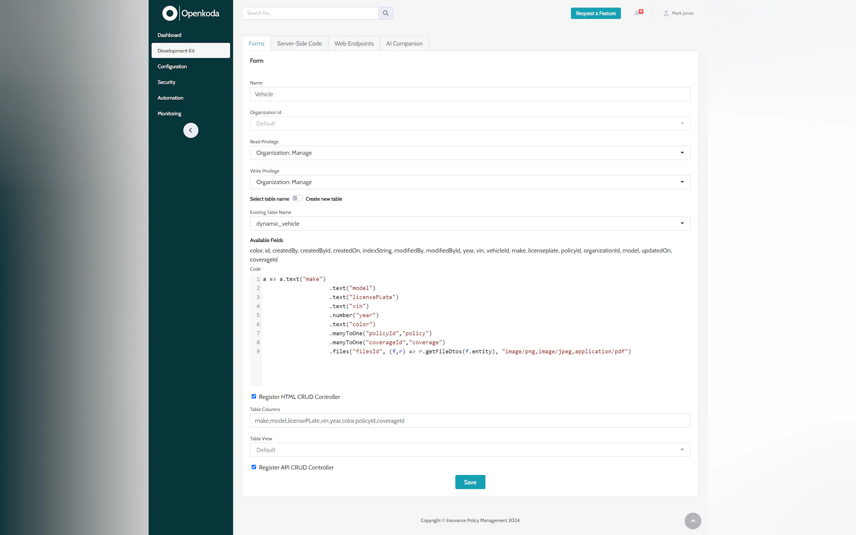Click the Save button
Image resolution: width=856 pixels, height=535 pixels.
[469, 482]
